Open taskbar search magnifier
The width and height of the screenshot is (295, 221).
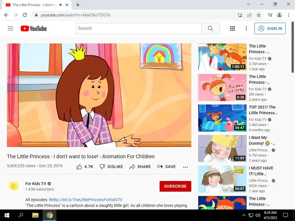(21, 215)
